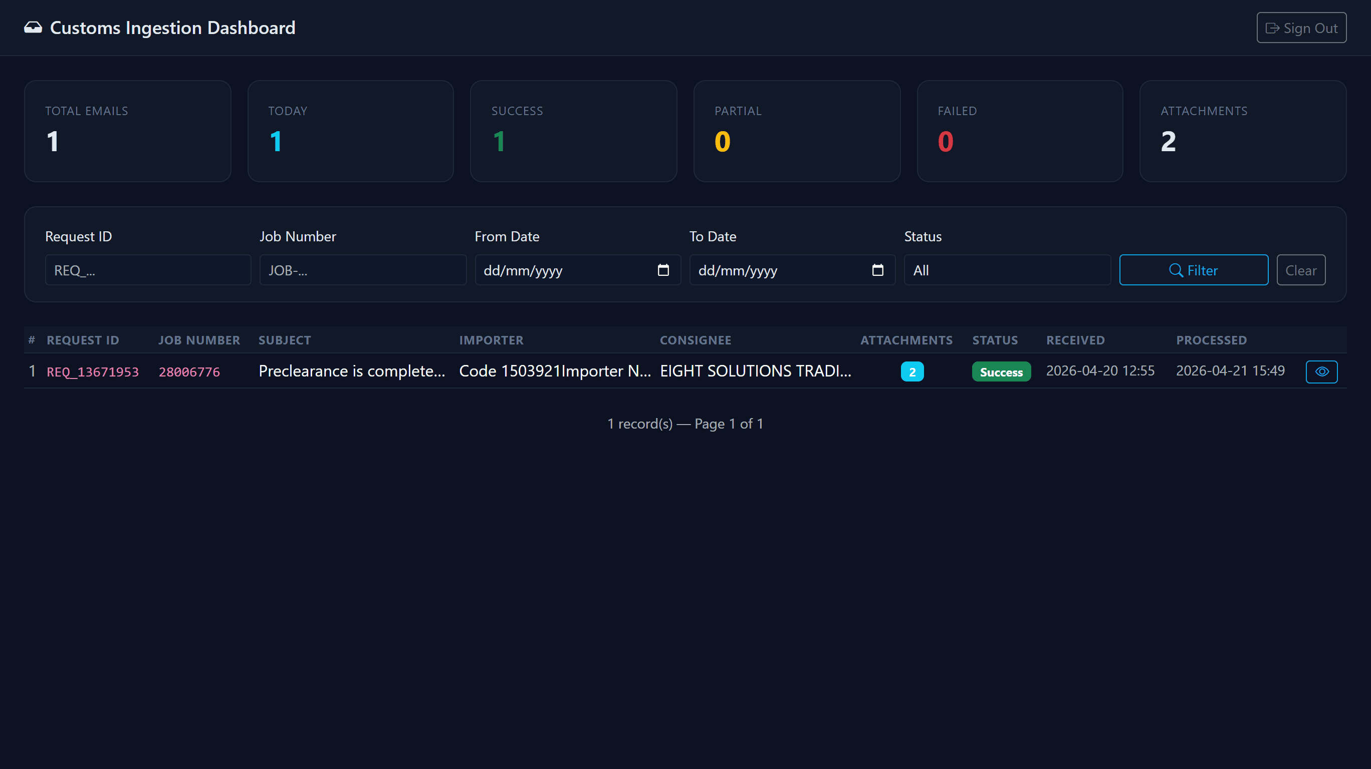Select the JOB NUMBER column header

pos(199,340)
